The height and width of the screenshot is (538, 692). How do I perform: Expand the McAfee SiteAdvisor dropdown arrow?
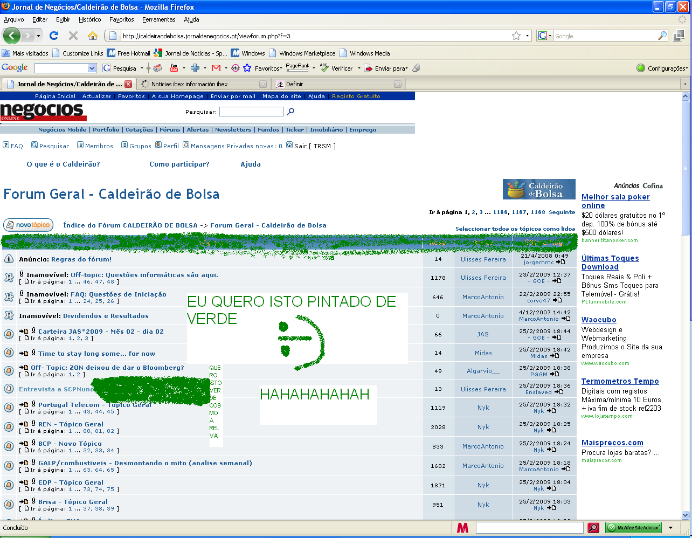coord(671,528)
